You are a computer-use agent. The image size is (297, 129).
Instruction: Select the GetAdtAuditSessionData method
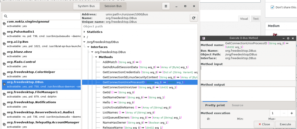coord(146,67)
